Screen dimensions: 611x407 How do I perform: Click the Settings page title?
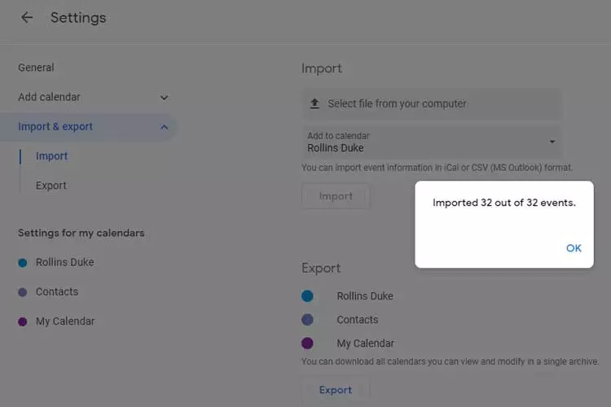pyautogui.click(x=78, y=18)
